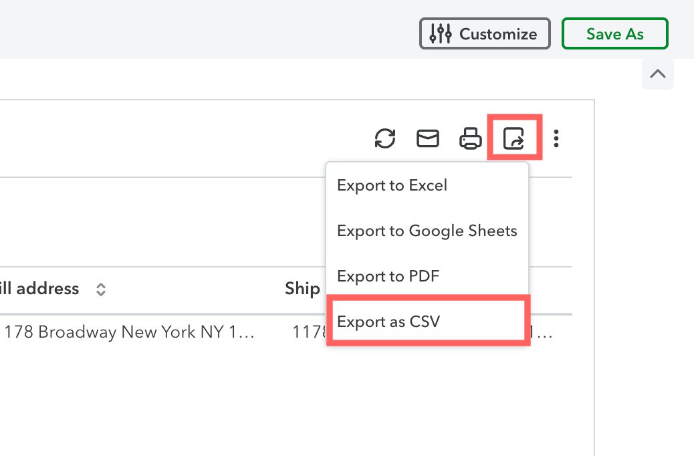Select Export as CSV
The image size is (694, 456).
[388, 322]
